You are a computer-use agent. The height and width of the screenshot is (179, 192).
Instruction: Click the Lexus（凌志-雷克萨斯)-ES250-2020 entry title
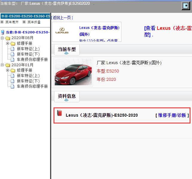click(102, 115)
